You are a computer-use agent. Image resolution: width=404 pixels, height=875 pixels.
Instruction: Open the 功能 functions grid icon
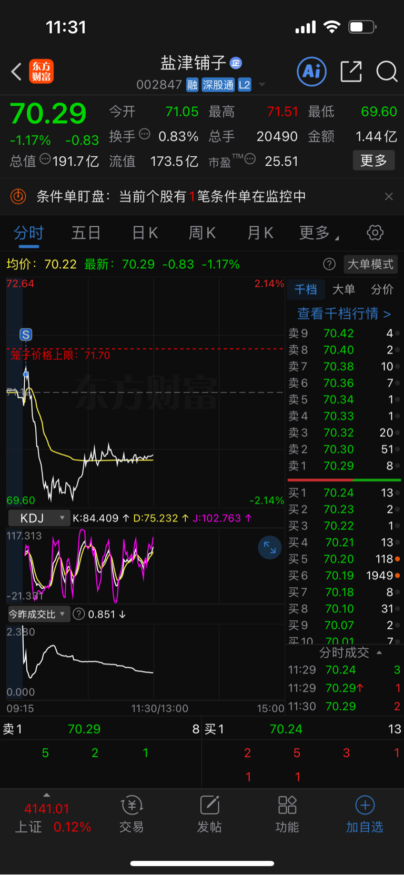pos(287,814)
